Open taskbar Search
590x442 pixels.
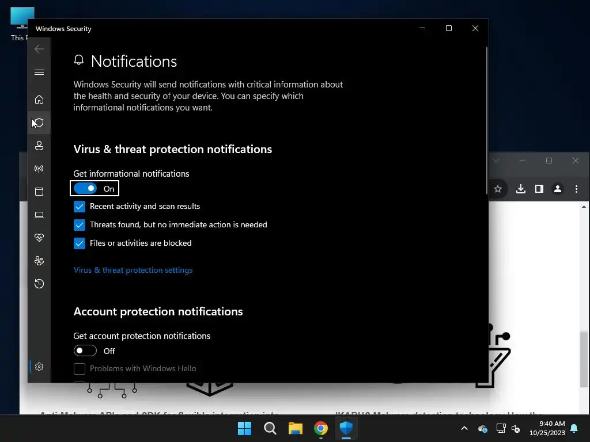(270, 428)
